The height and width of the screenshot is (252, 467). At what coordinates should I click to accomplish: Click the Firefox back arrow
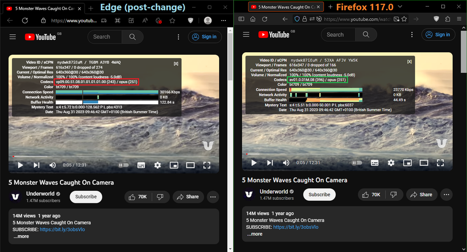[285, 19]
